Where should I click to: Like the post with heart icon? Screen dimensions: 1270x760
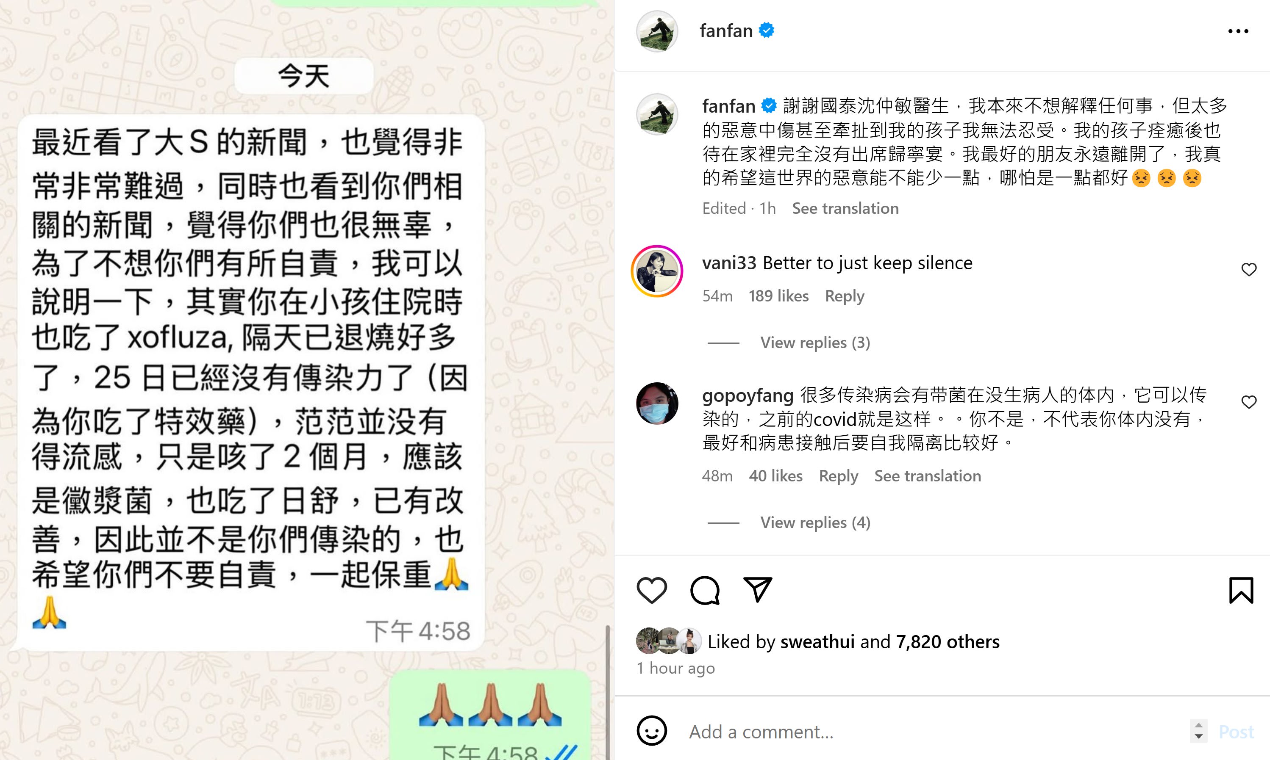tap(651, 591)
